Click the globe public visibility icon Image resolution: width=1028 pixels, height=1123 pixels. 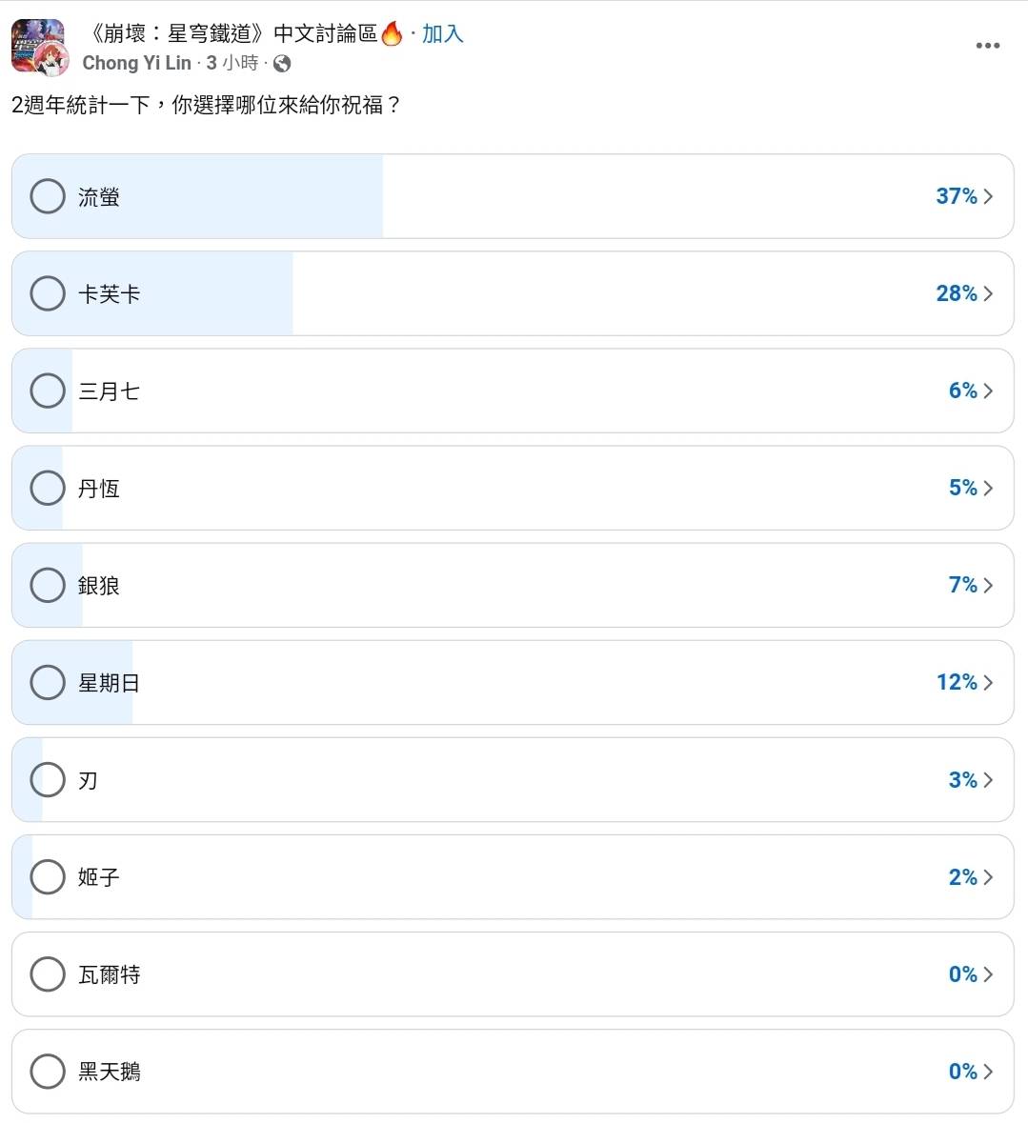[x=282, y=64]
